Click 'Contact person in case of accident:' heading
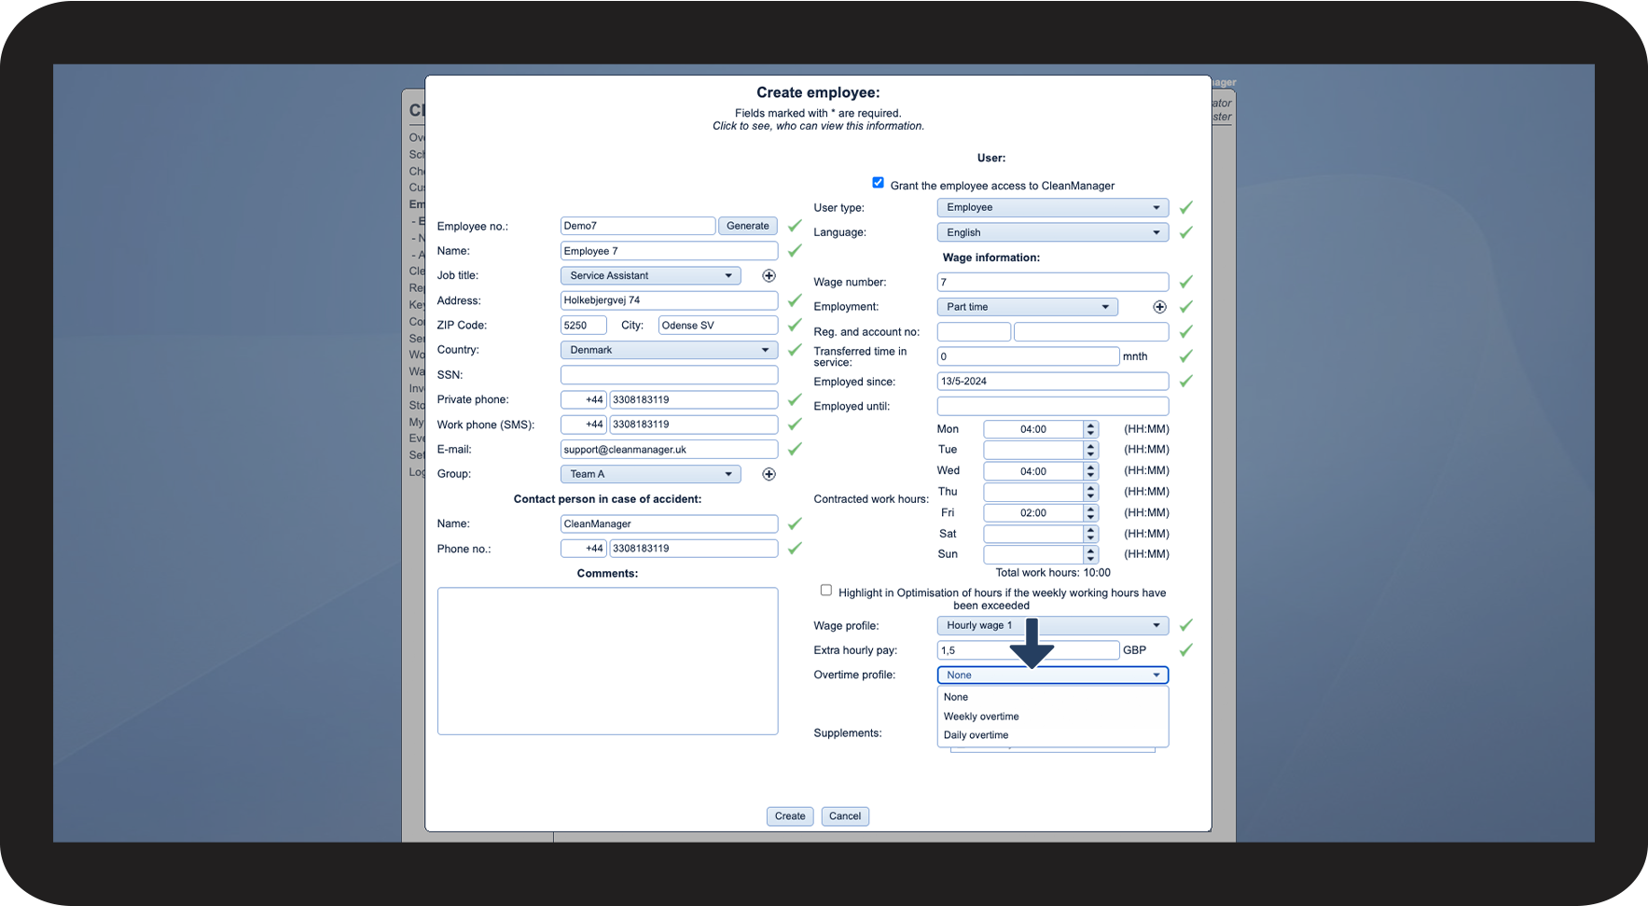 tap(607, 499)
